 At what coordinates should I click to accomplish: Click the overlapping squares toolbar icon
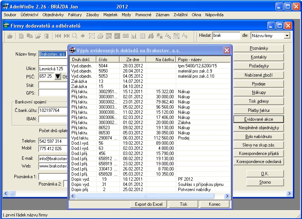click(160, 36)
